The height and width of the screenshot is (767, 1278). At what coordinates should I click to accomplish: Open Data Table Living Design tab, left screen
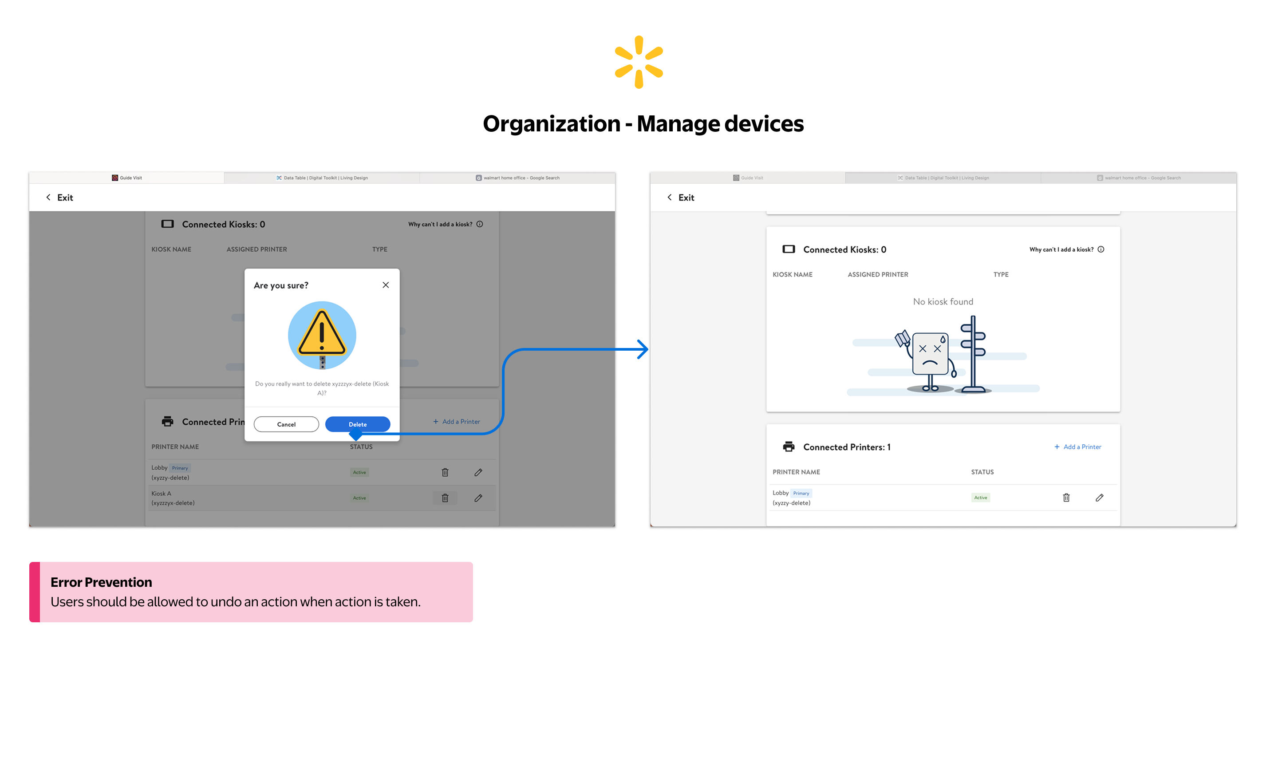322,178
